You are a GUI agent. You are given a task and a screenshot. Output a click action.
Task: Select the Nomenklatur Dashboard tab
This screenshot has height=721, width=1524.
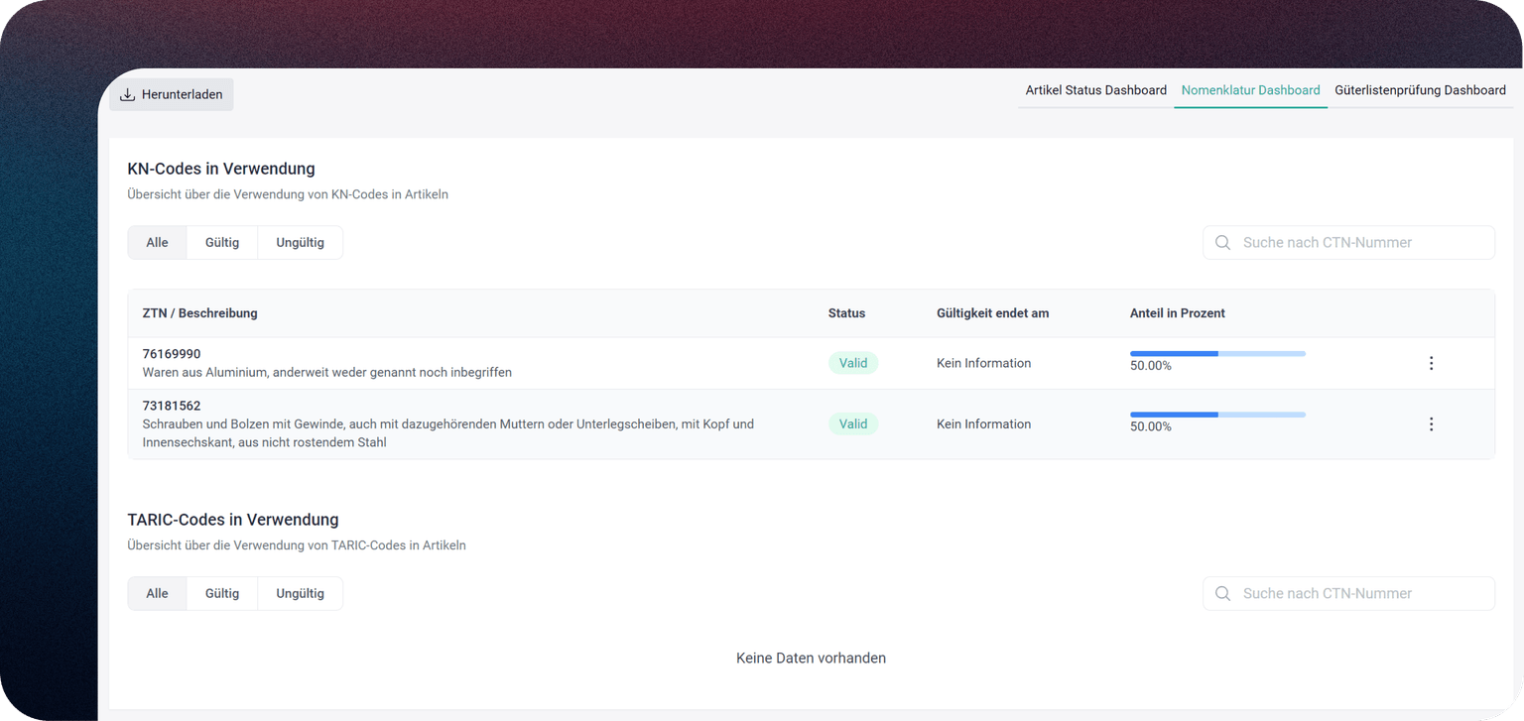point(1250,90)
